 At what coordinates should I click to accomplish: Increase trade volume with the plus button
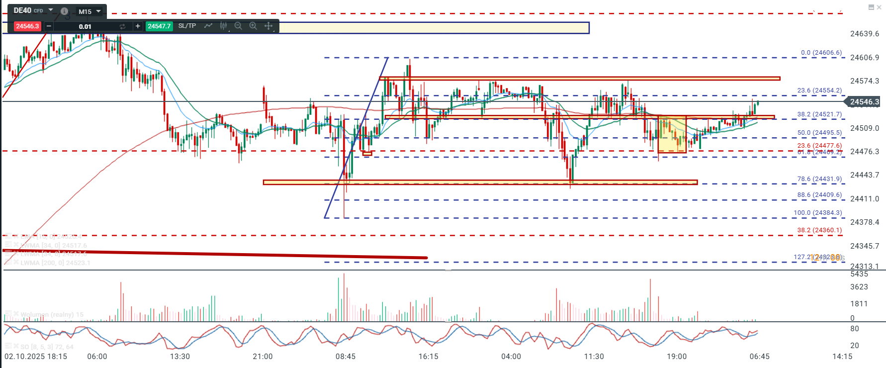coord(138,26)
